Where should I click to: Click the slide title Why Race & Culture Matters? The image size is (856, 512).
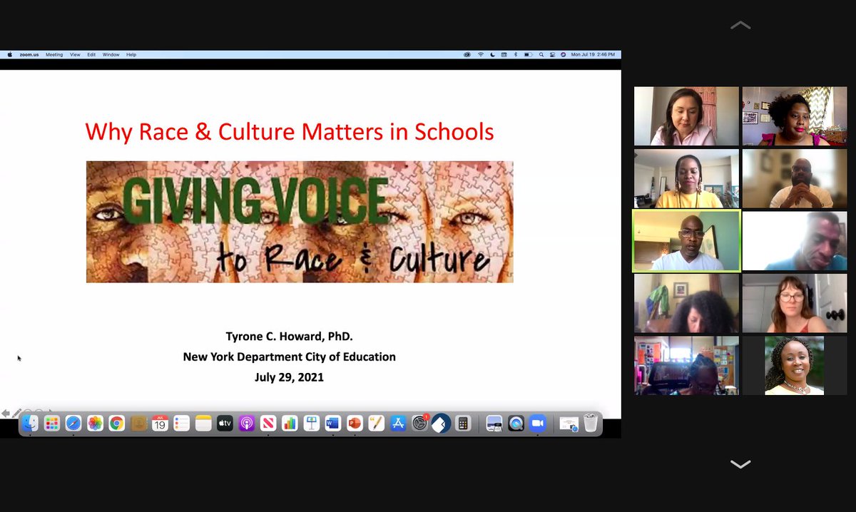[289, 131]
